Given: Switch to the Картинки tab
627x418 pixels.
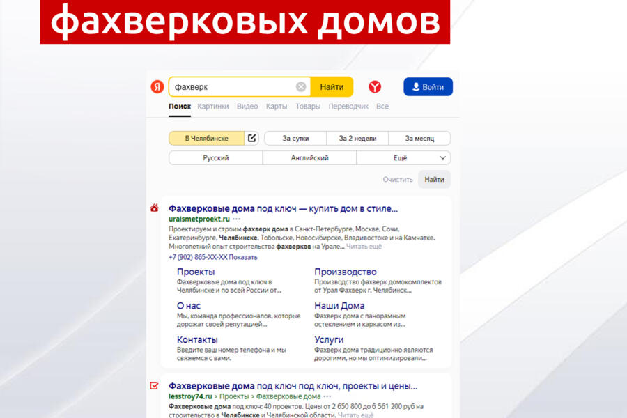Looking at the screenshot, I should [213, 106].
